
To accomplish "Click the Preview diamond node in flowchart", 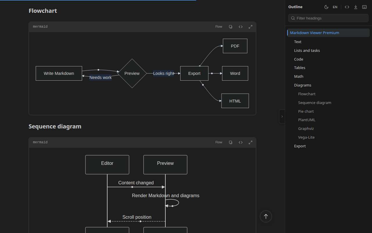I will click(x=132, y=73).
